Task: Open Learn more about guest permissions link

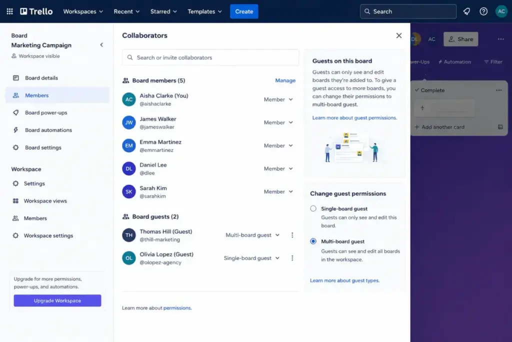Action: tap(354, 118)
